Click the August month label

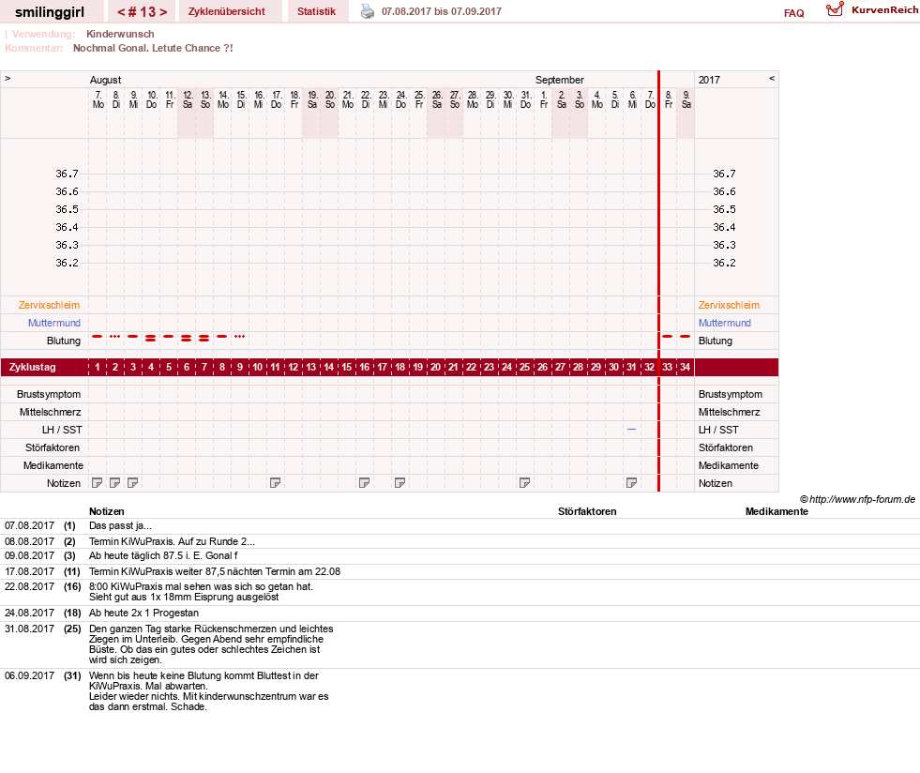click(x=106, y=80)
